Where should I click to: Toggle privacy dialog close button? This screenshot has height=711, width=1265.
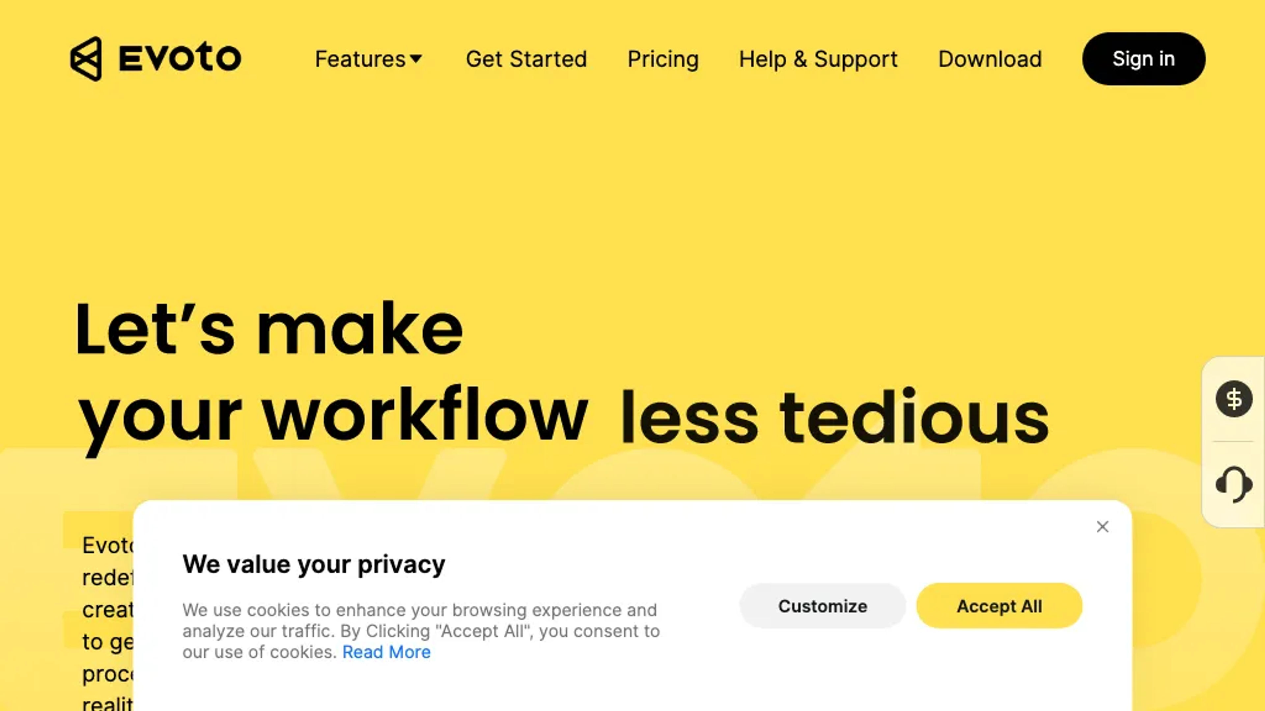click(x=1103, y=526)
